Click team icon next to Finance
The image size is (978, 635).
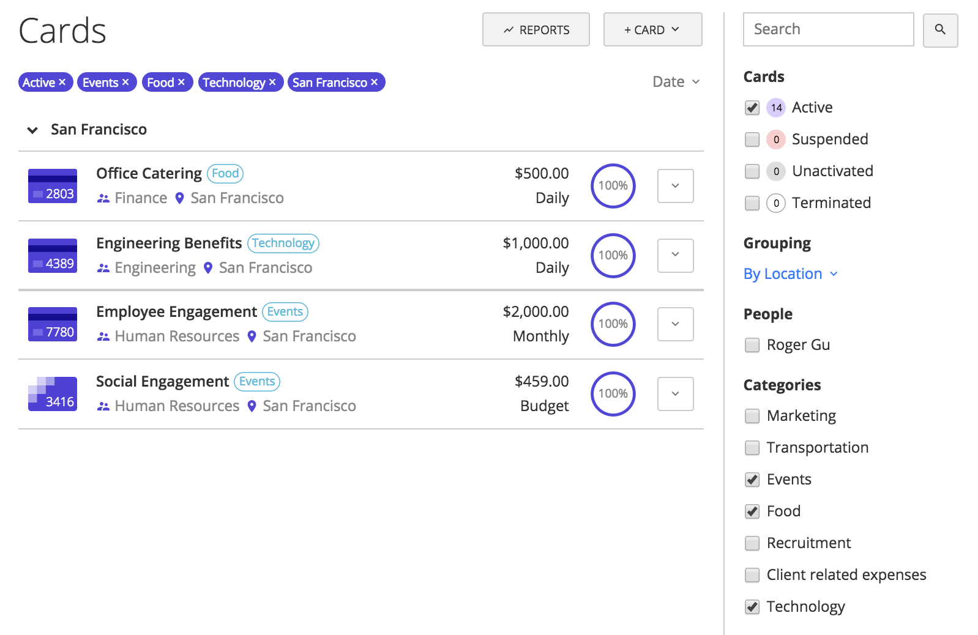[x=103, y=198]
